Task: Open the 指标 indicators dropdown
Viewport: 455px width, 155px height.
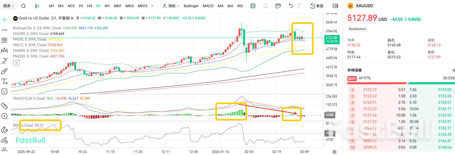Action: click(171, 6)
